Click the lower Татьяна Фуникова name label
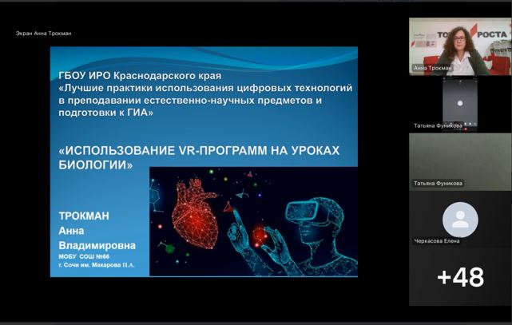 click(x=438, y=183)
